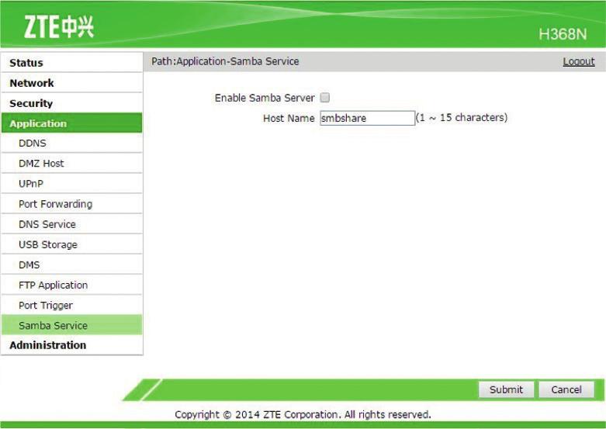This screenshot has width=606, height=429.
Task: Click the Path:Application-Samba Service breadcrumb text
Action: pyautogui.click(x=225, y=61)
